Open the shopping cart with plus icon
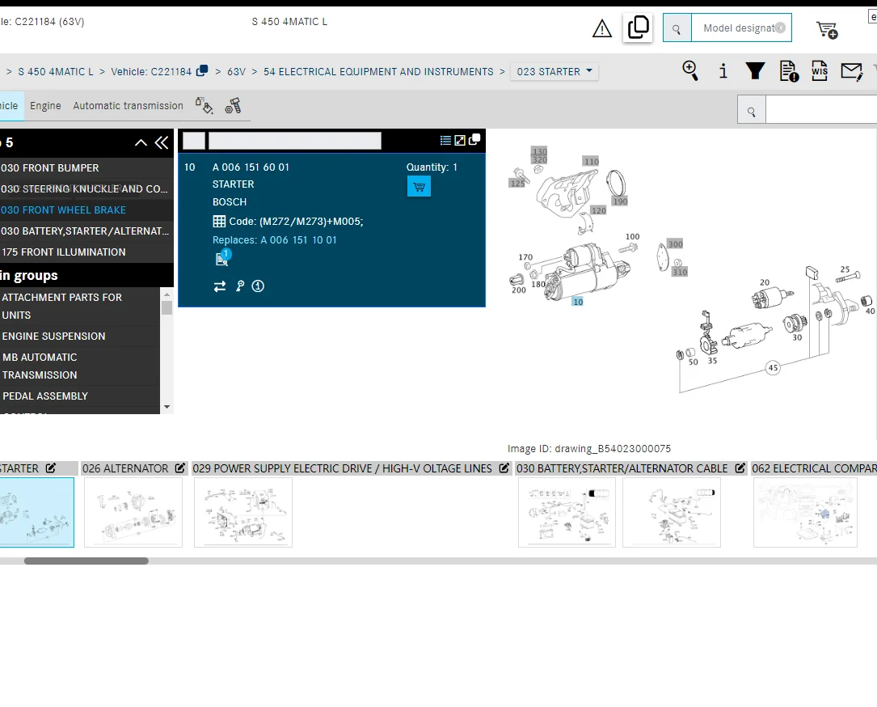The height and width of the screenshot is (707, 877). [827, 29]
